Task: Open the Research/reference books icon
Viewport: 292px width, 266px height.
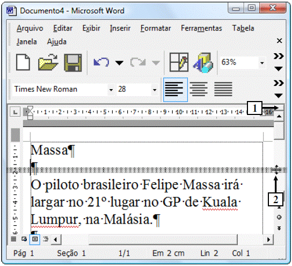Action: point(203,62)
